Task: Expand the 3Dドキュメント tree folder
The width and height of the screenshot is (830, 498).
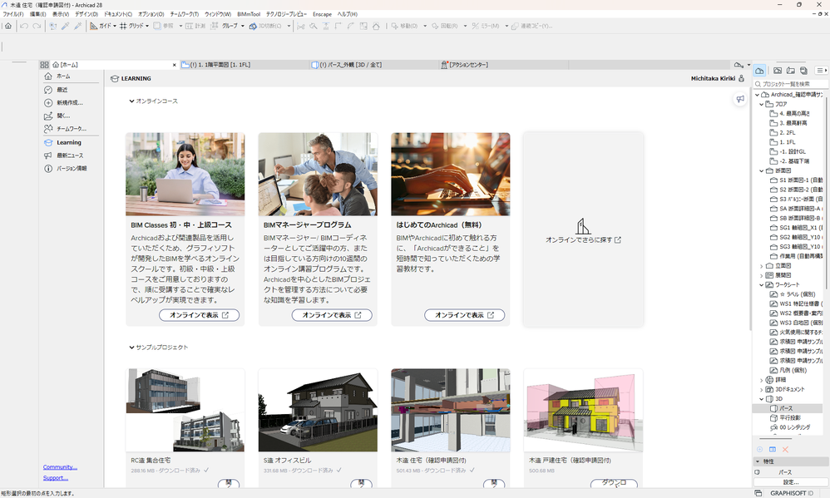Action: [762, 390]
